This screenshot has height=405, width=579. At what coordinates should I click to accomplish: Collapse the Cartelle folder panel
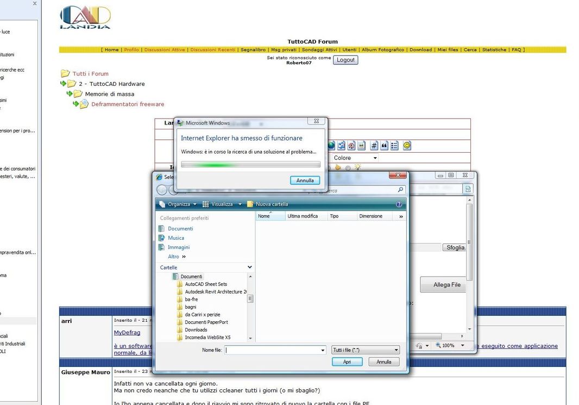coord(250,267)
